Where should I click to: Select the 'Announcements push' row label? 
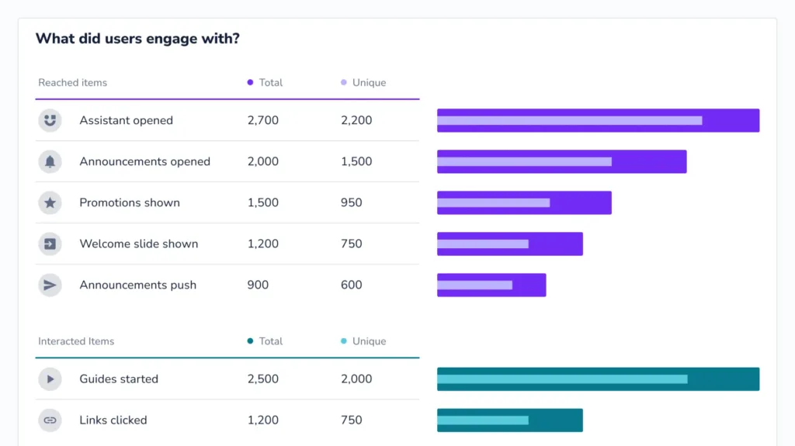tap(137, 285)
